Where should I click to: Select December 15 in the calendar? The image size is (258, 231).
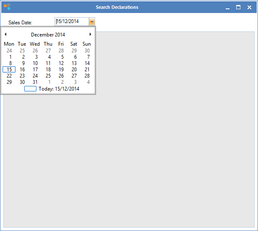pos(9,70)
